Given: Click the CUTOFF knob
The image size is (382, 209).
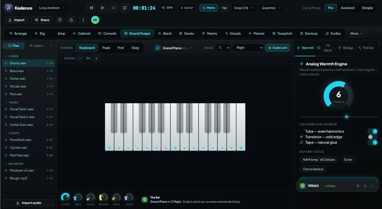Looking at the screenshot, I should click(65, 197).
